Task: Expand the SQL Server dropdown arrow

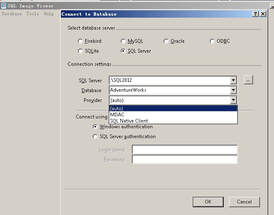Action: pos(233,80)
